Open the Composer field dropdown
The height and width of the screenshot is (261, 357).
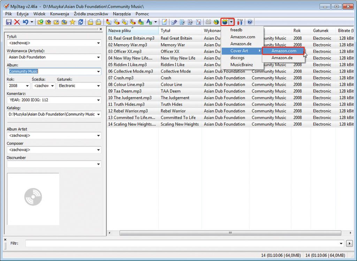pyautogui.click(x=99, y=150)
